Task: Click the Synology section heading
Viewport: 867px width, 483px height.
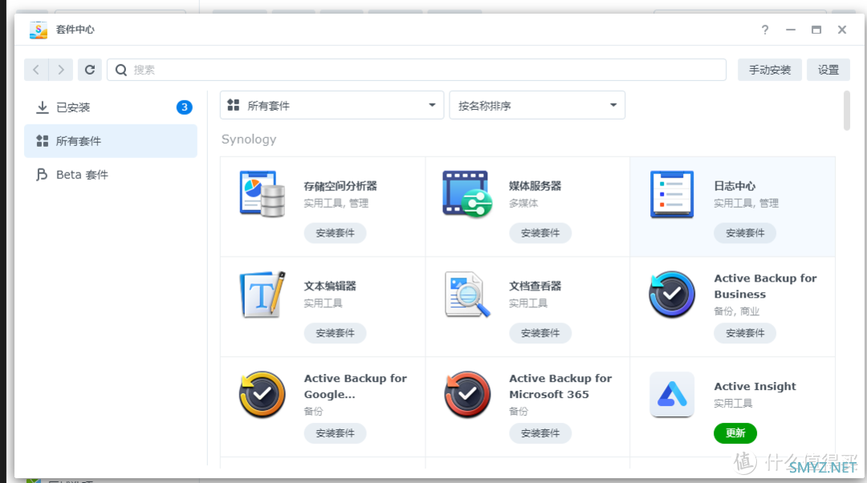Action: click(249, 140)
